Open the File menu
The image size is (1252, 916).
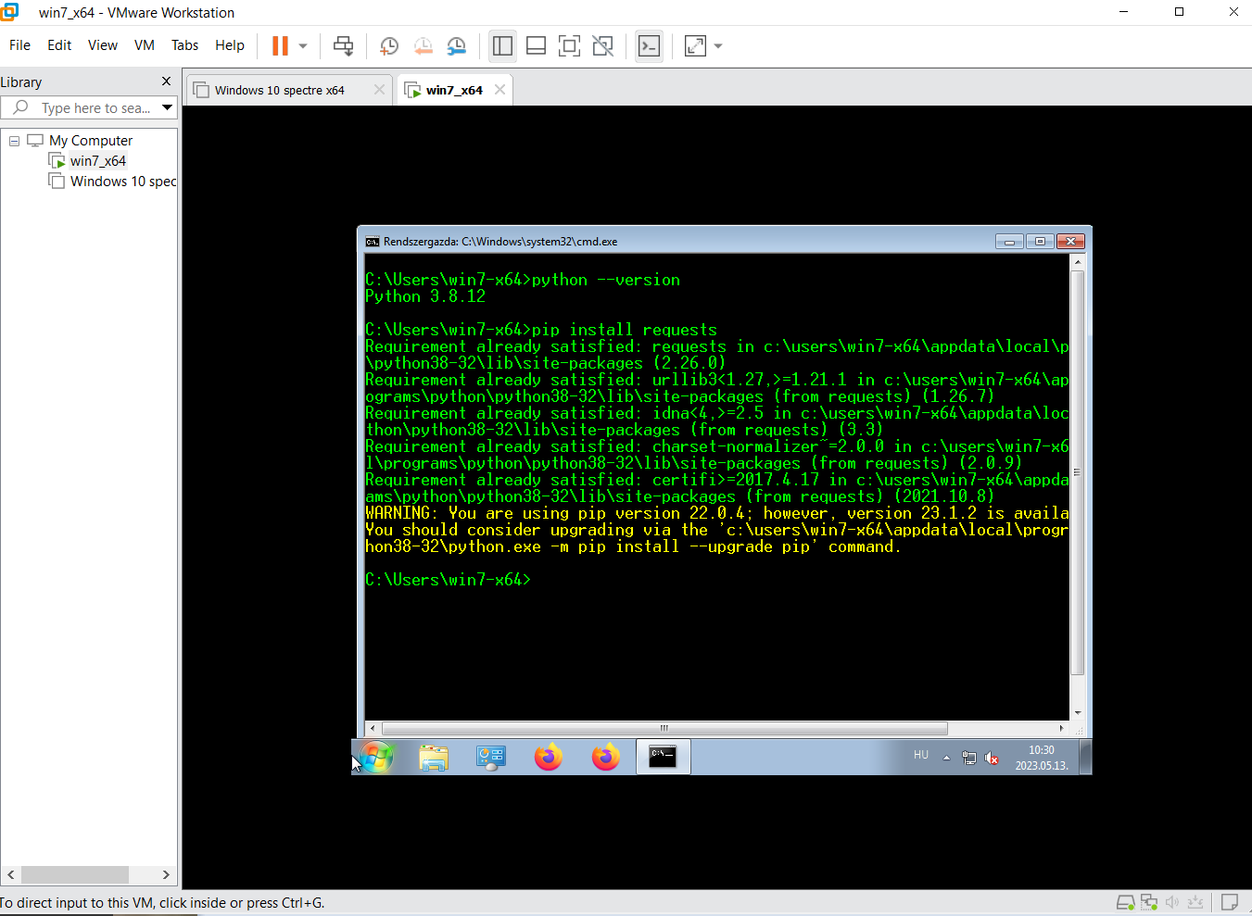click(x=19, y=45)
